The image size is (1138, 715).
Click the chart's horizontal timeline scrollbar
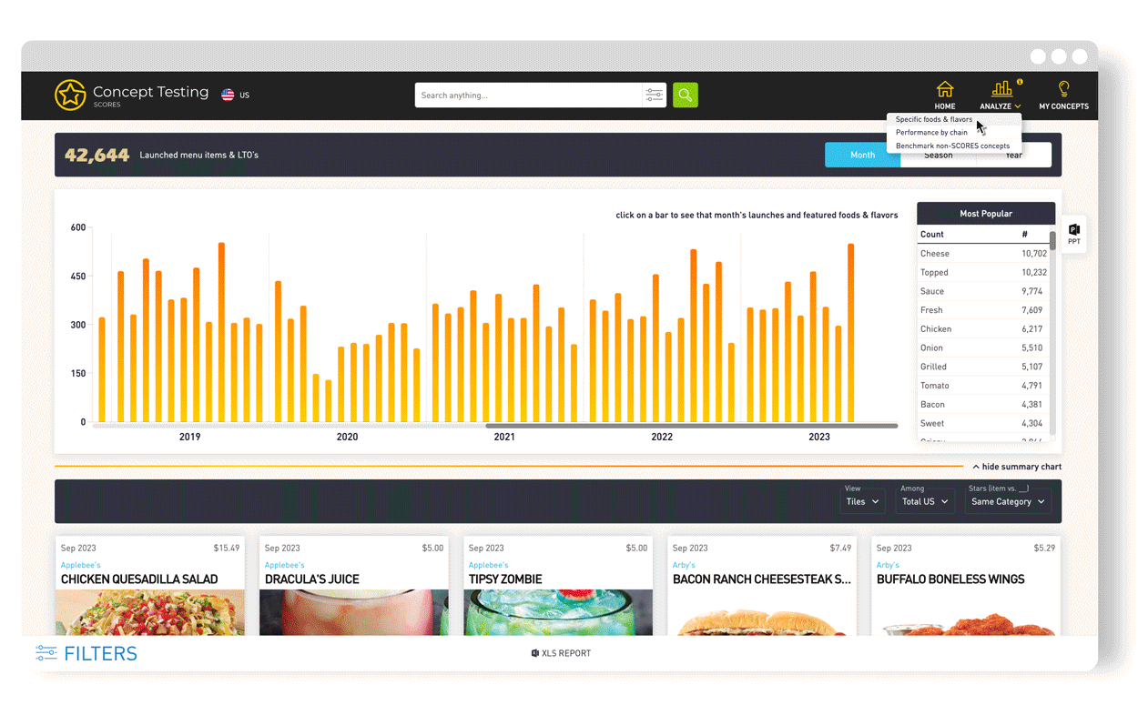pos(691,426)
